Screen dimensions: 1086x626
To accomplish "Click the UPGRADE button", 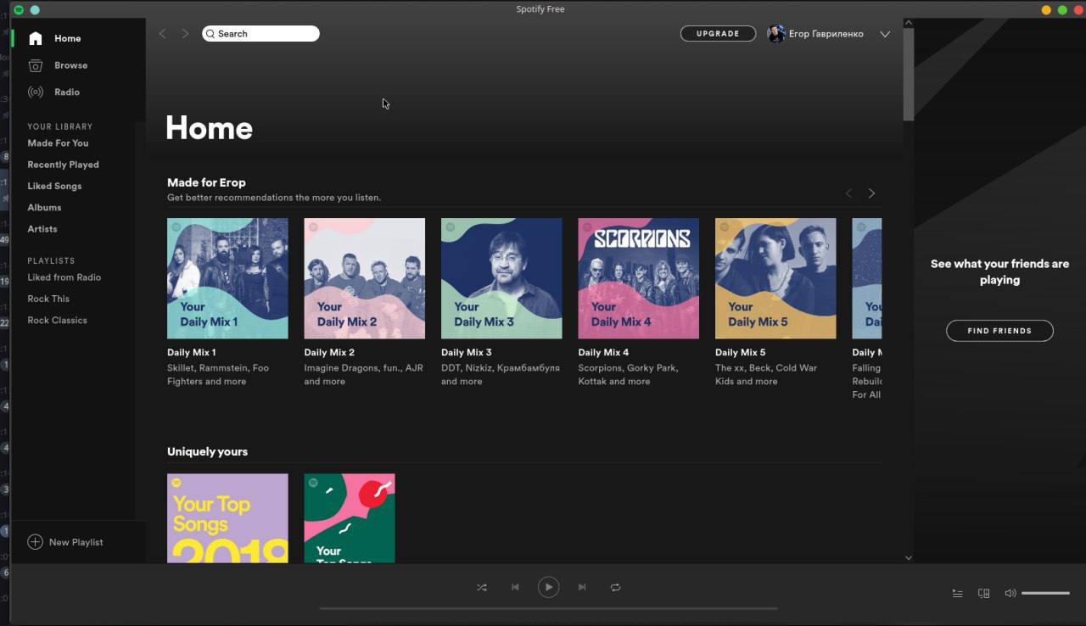I will [718, 34].
